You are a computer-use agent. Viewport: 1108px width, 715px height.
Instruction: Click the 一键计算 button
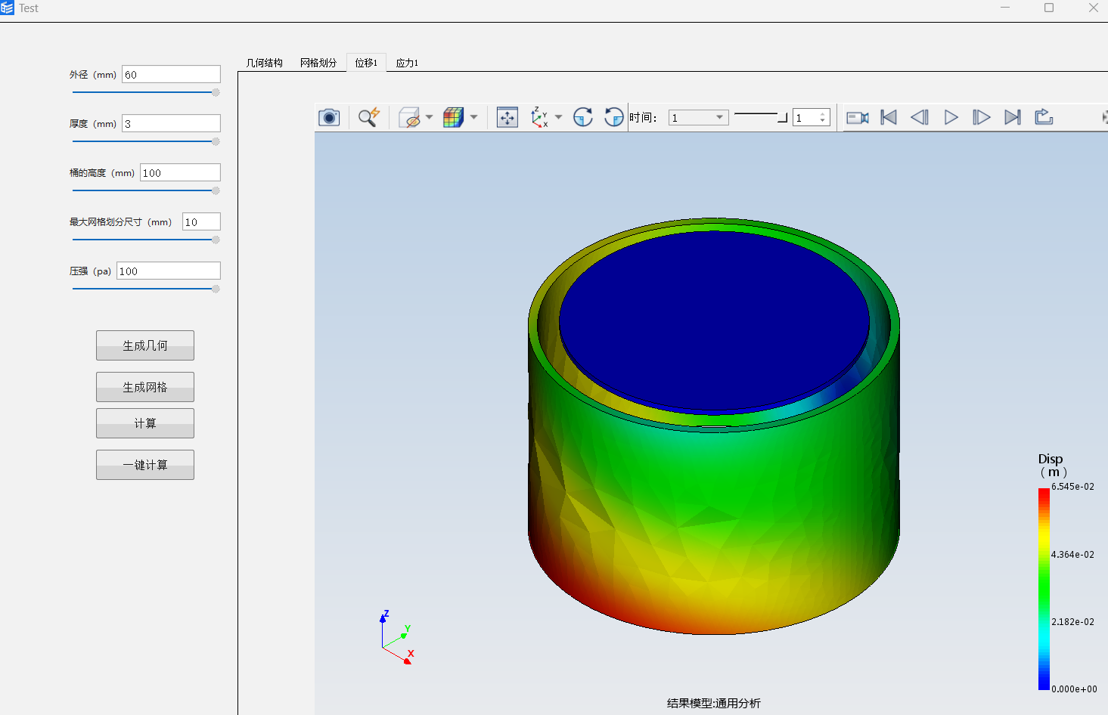[145, 465]
